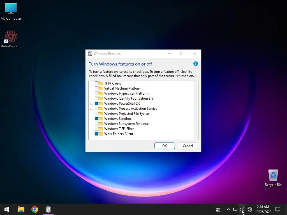The image size is (287, 215).
Task: Enable Windows Projected File System checkbox
Action: [96, 114]
